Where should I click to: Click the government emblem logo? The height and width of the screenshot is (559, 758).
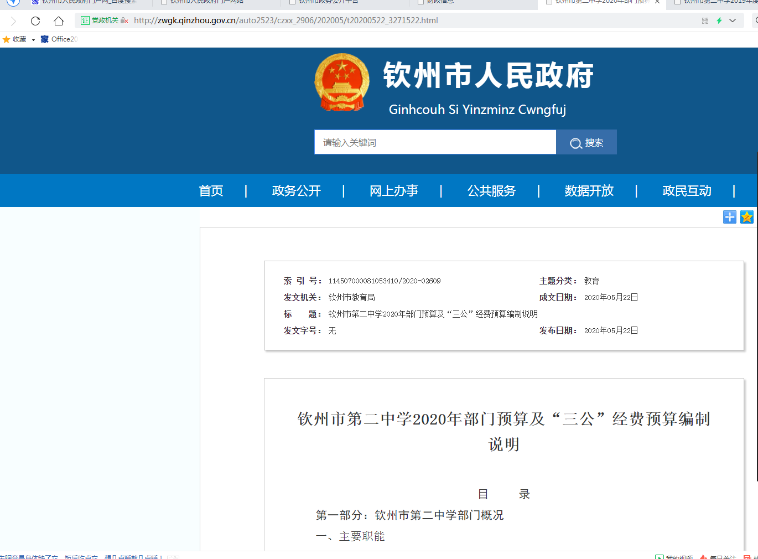(342, 82)
